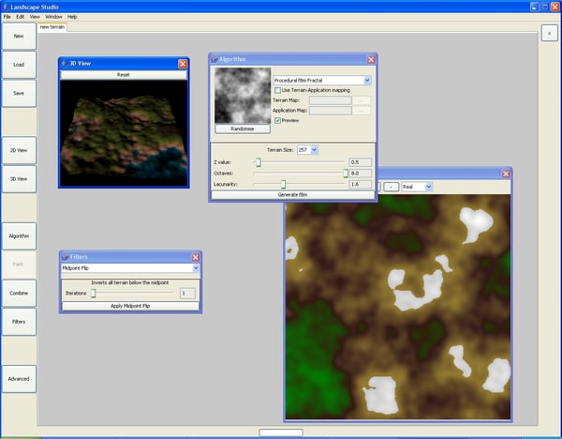Open Filters from the sidebar
This screenshot has height=439, width=562.
(x=19, y=322)
